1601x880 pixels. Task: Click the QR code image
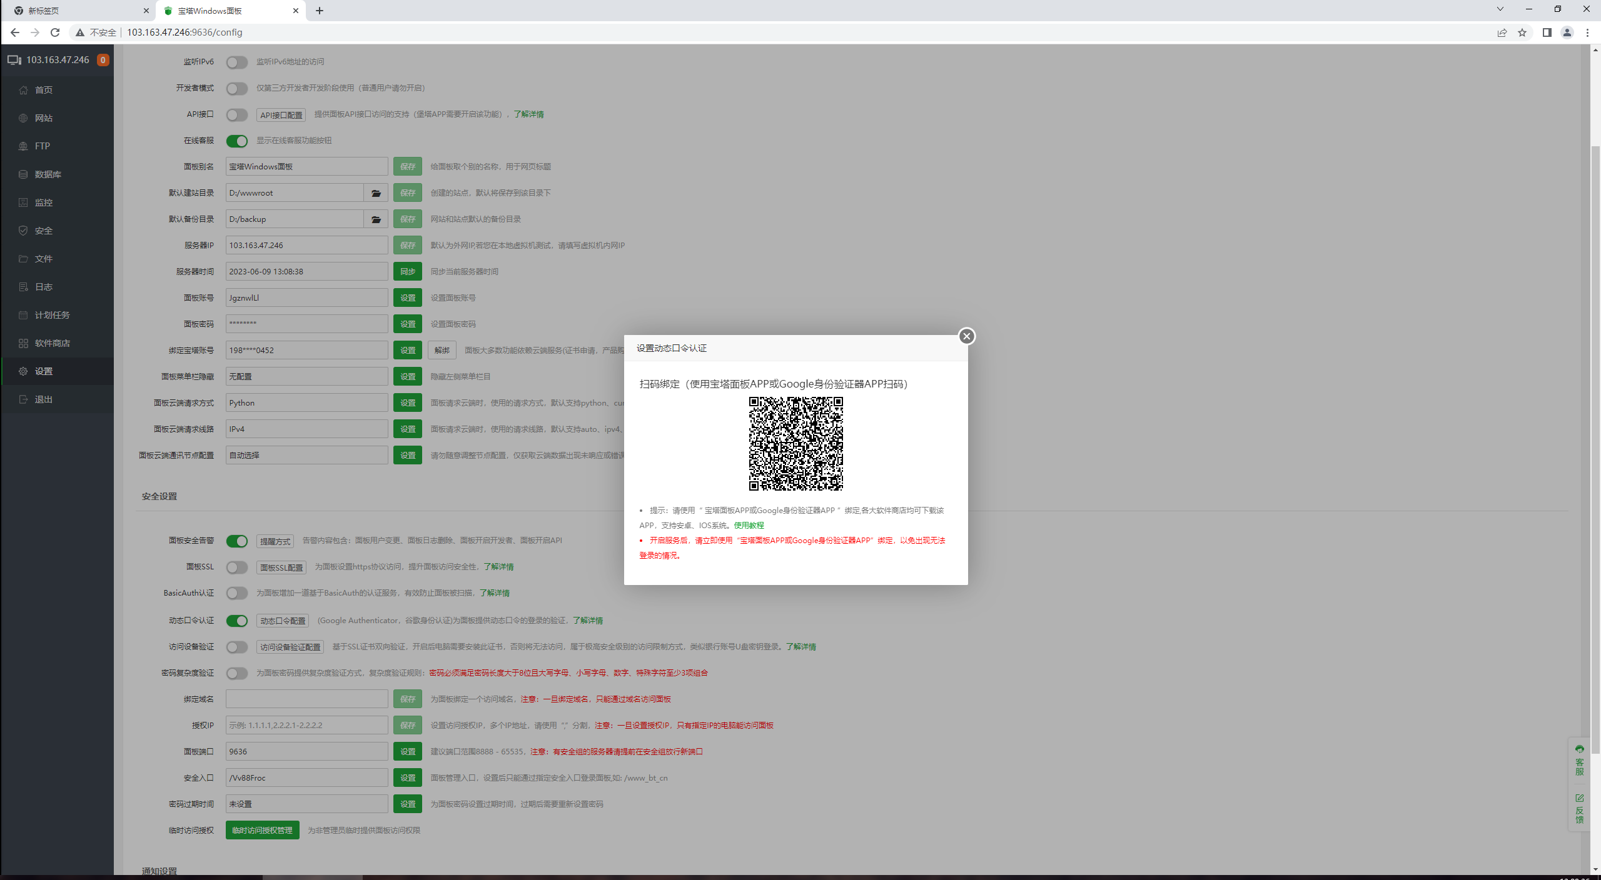pos(796,444)
